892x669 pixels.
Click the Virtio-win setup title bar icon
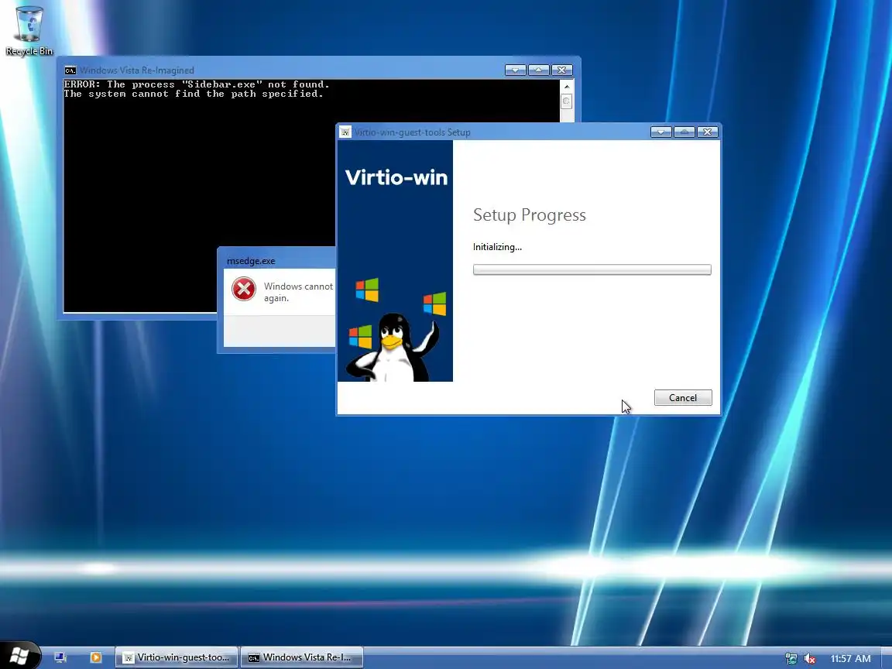[x=345, y=132]
